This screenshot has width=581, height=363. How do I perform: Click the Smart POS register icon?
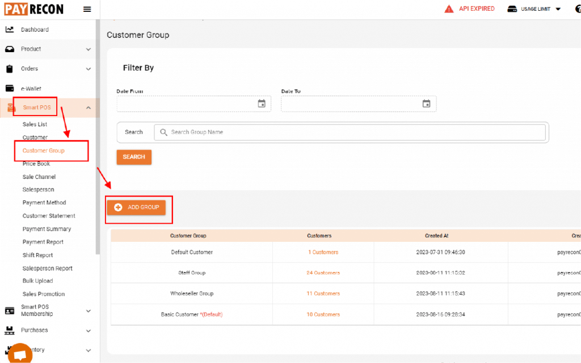[11, 108]
